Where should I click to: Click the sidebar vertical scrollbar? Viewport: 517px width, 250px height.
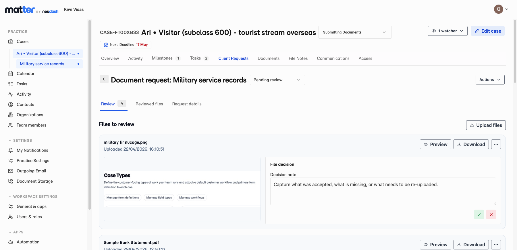(90, 115)
